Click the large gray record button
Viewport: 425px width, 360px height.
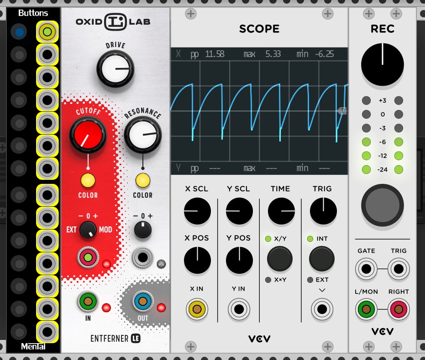(x=382, y=205)
